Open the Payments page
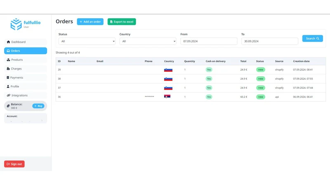Image resolution: width=330 pixels, height=185 pixels. point(26,78)
